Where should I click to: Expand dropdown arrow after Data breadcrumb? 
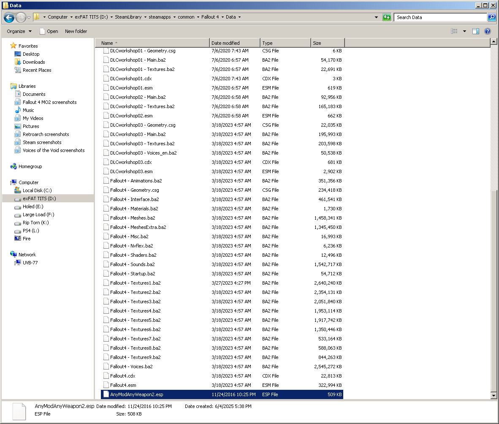coord(240,17)
